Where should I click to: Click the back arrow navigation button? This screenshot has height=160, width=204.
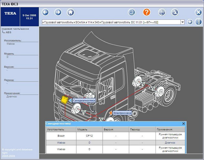click(45, 12)
